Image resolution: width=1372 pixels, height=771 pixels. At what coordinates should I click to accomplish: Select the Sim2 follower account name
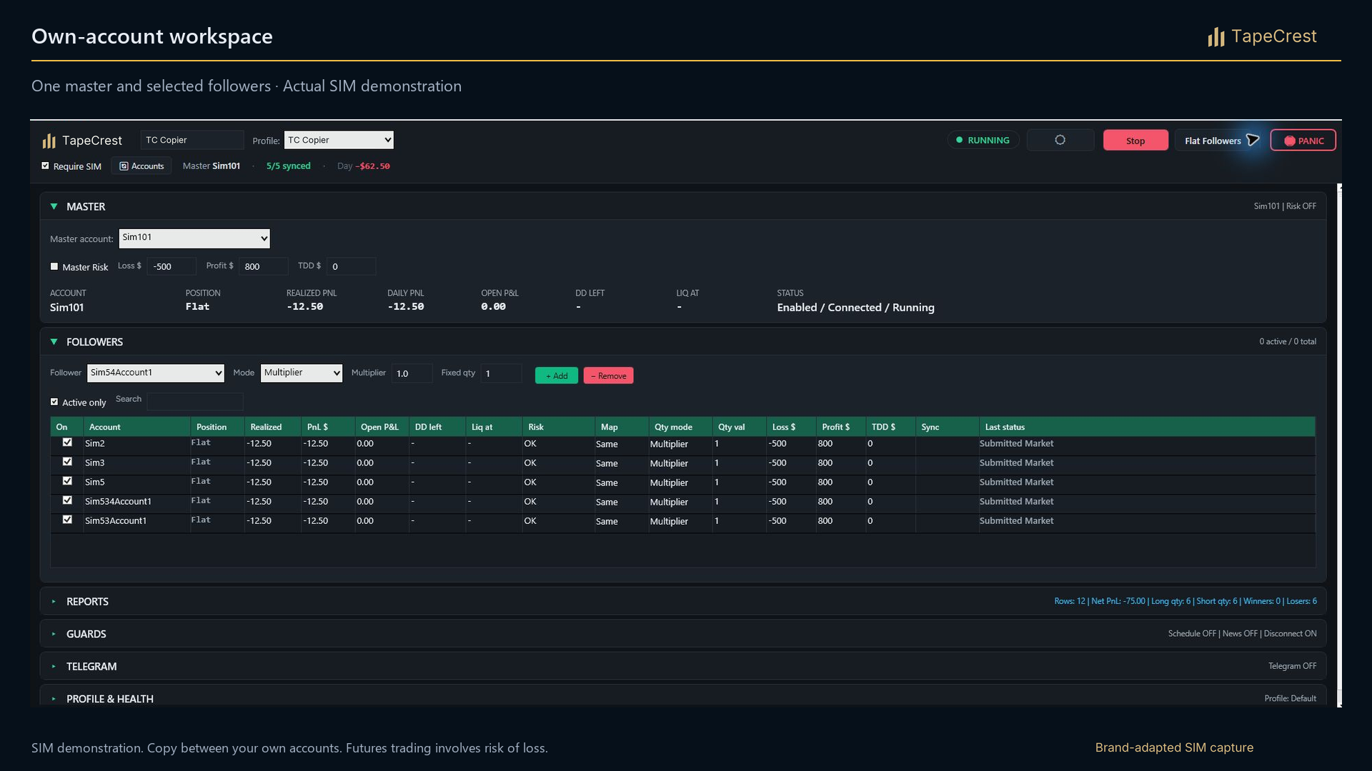click(x=95, y=443)
